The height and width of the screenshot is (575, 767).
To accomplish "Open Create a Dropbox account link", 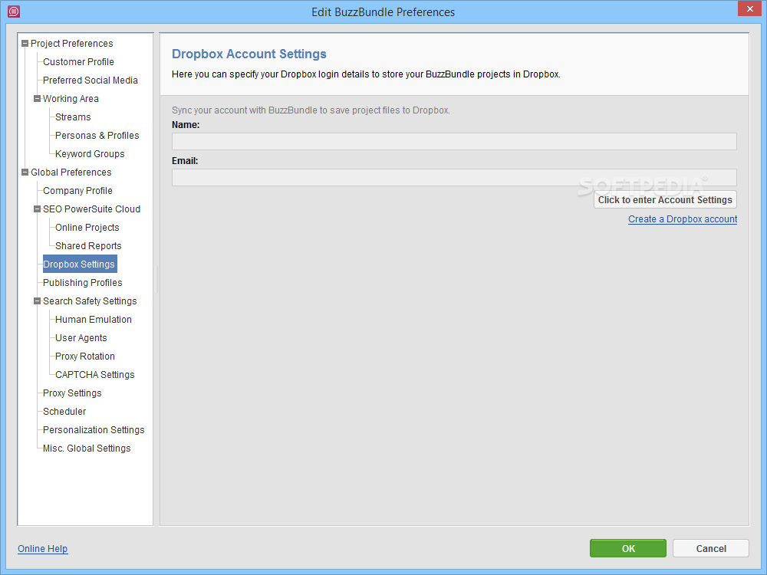I will coord(683,219).
